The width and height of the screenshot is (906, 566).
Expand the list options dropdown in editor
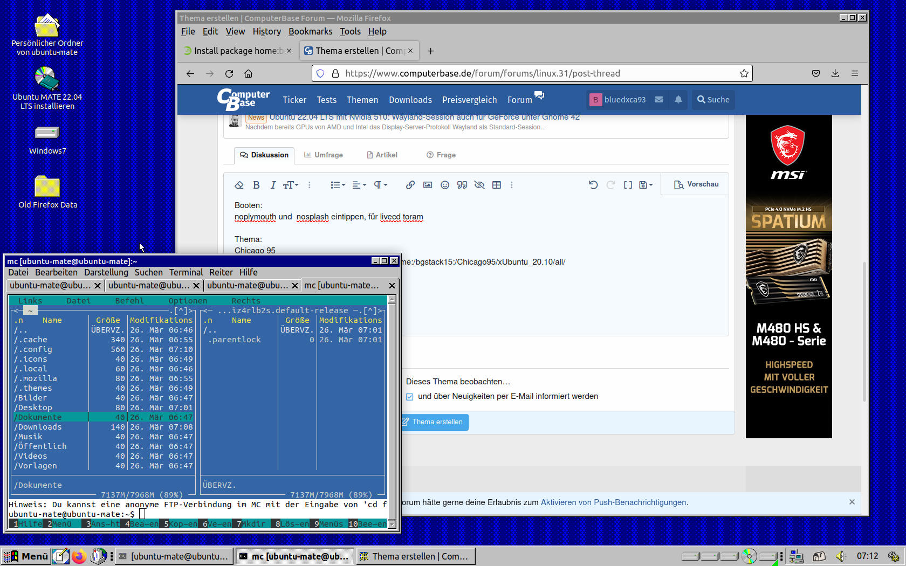tap(338, 185)
